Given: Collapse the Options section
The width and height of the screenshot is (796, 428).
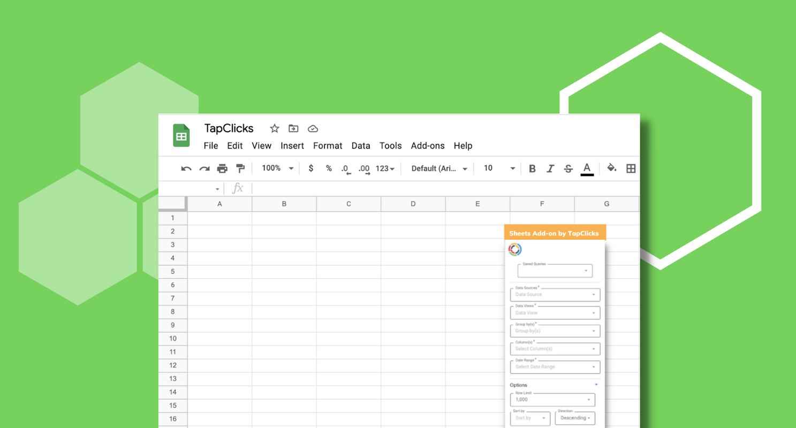Looking at the screenshot, I should [x=596, y=385].
